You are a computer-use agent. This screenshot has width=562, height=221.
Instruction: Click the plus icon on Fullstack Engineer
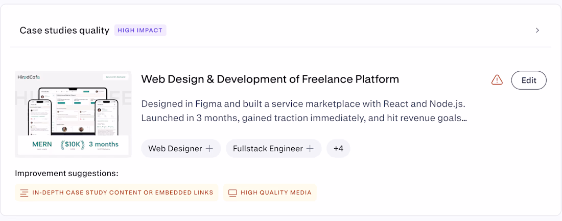pos(310,149)
